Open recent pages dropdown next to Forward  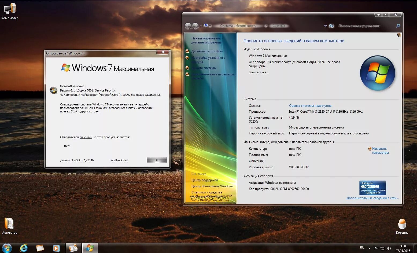point(201,26)
